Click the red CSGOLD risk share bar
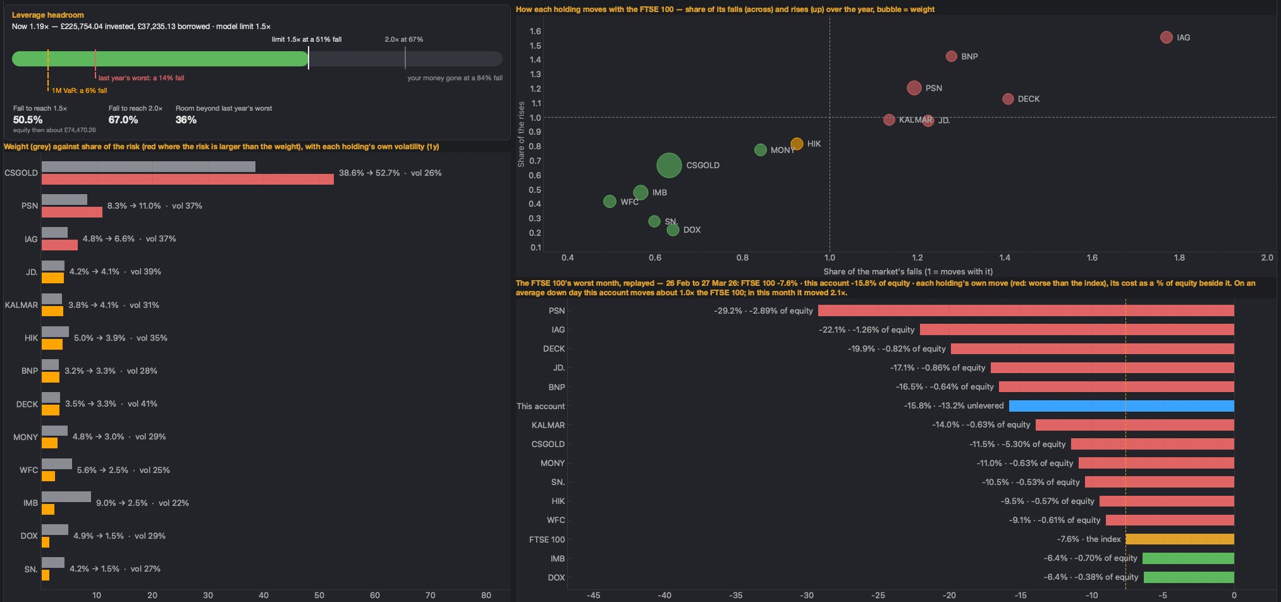Image resolution: width=1281 pixels, height=602 pixels. point(188,179)
